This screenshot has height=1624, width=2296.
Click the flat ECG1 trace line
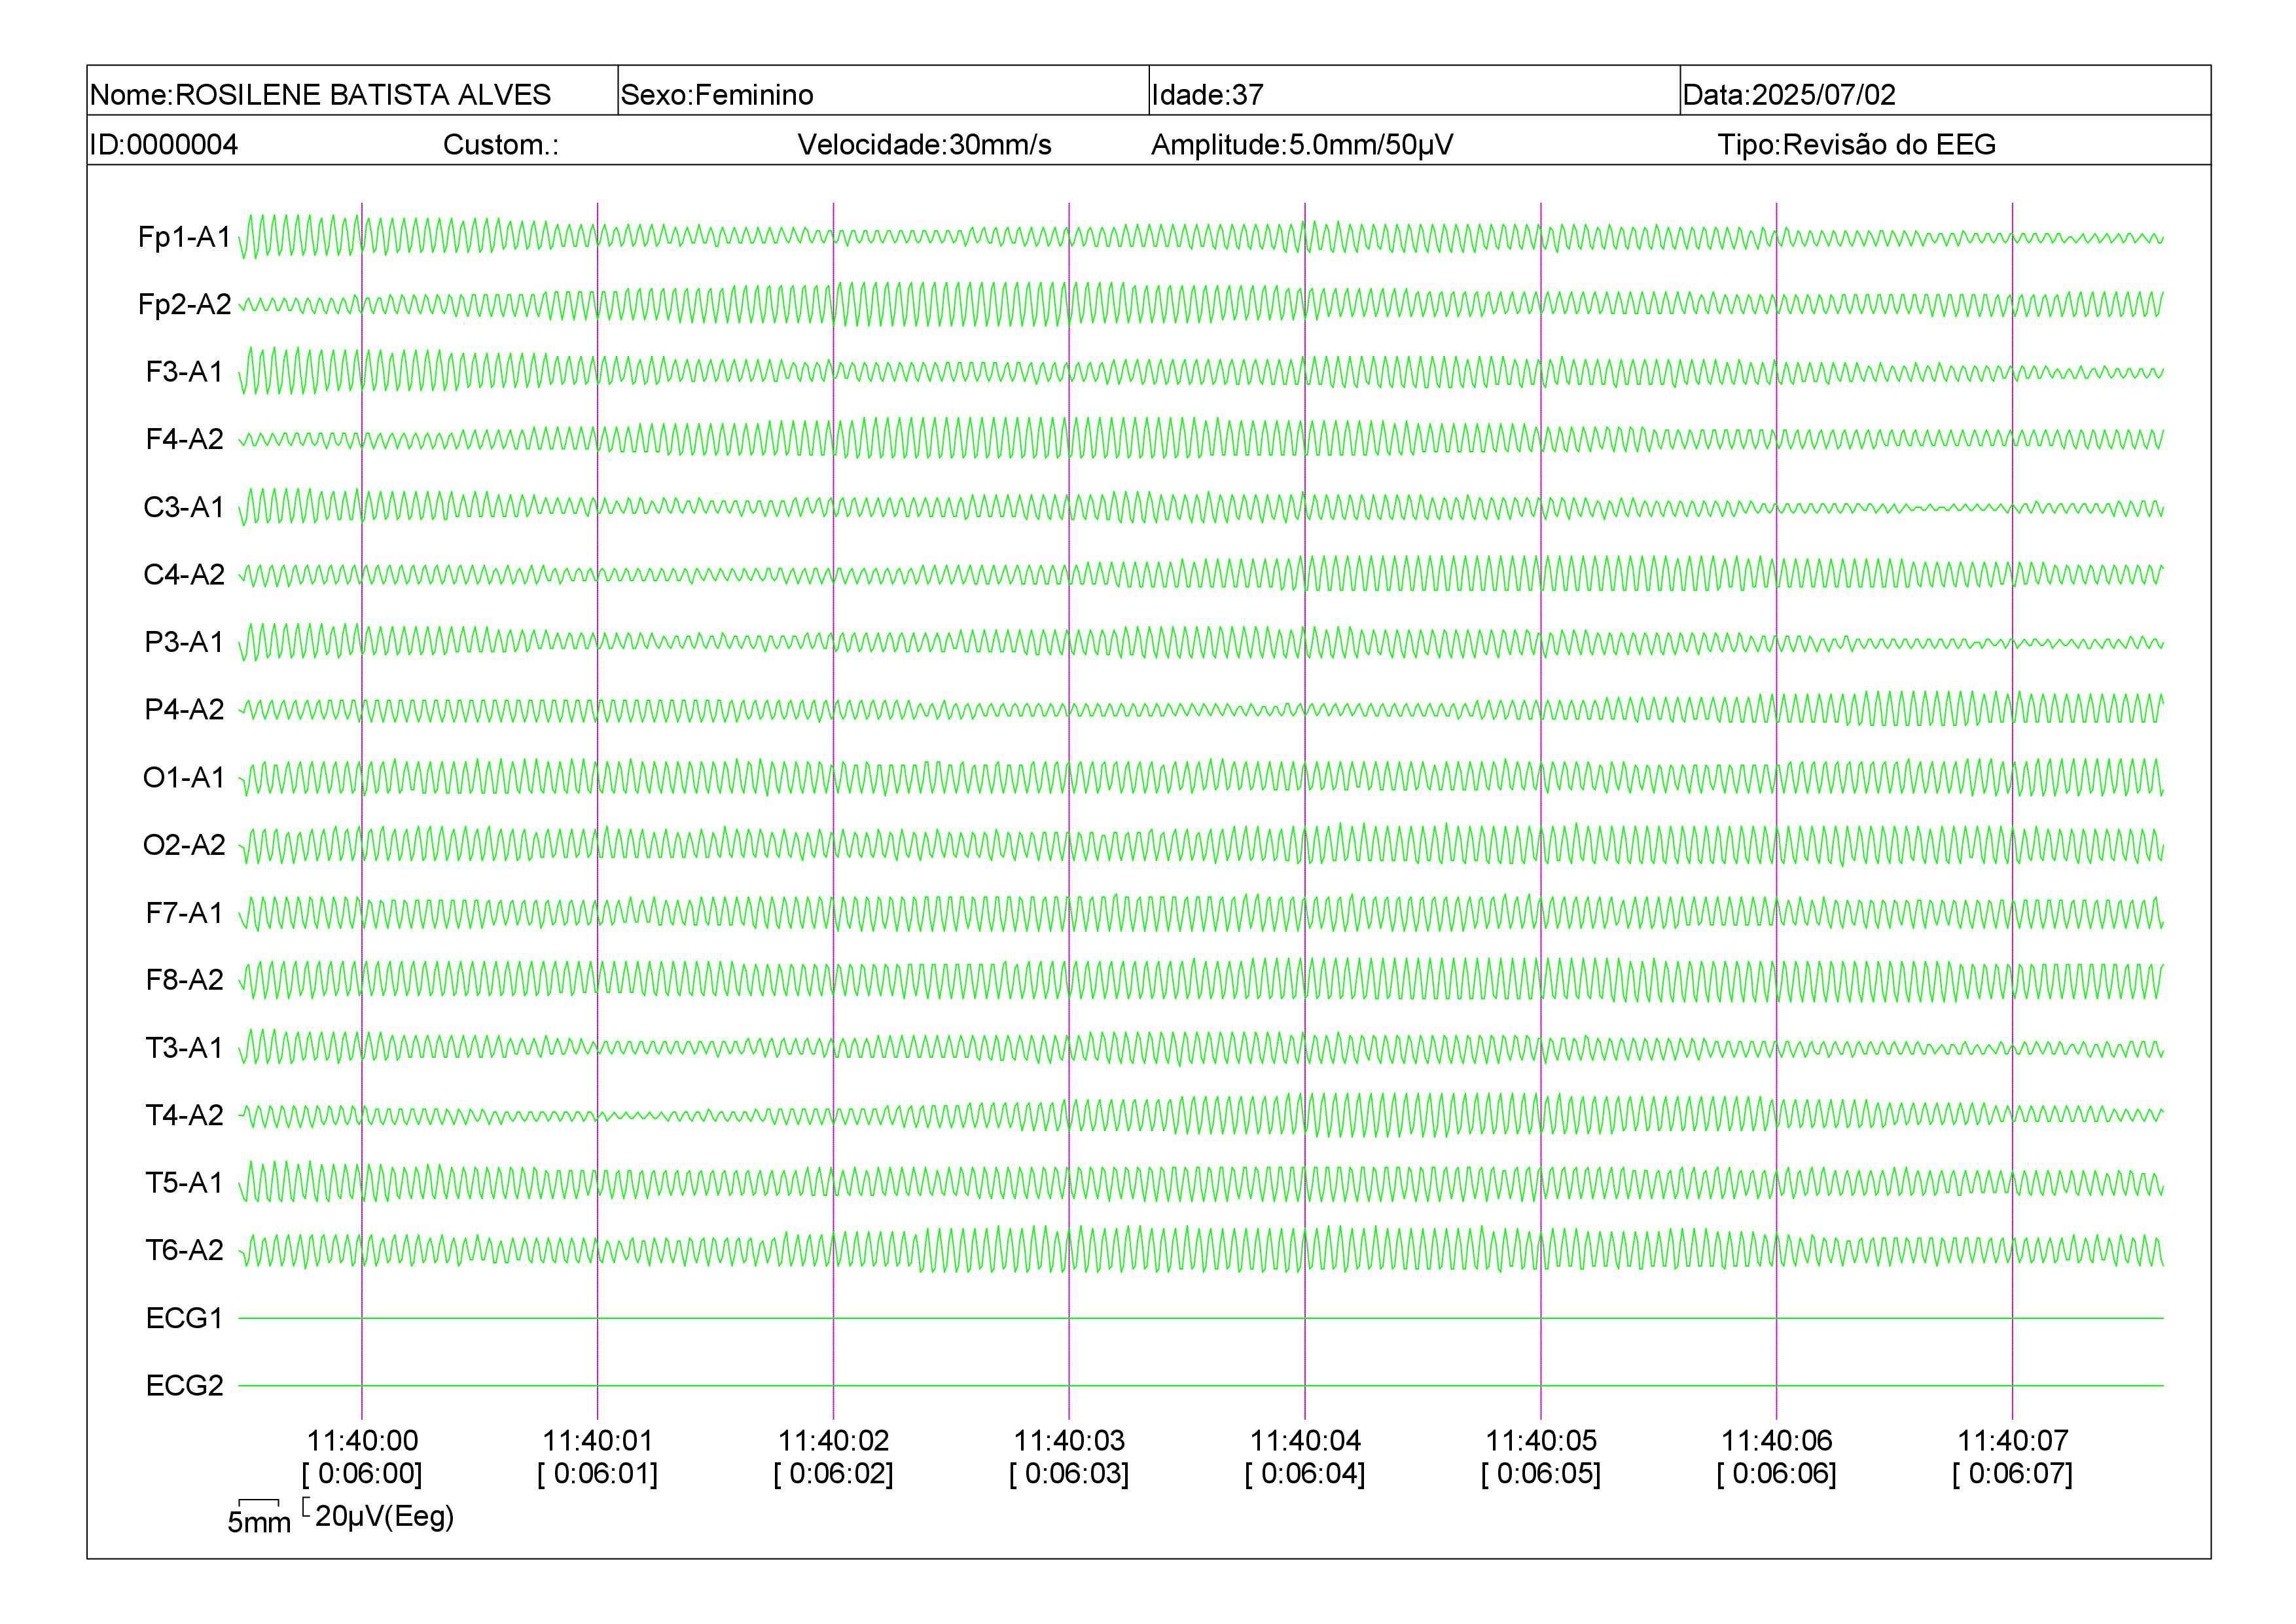[1201, 1319]
